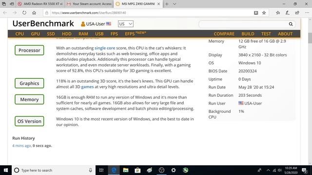This screenshot has width=312, height=175.
Task: Open the CPU menu item
Action: click(19, 34)
